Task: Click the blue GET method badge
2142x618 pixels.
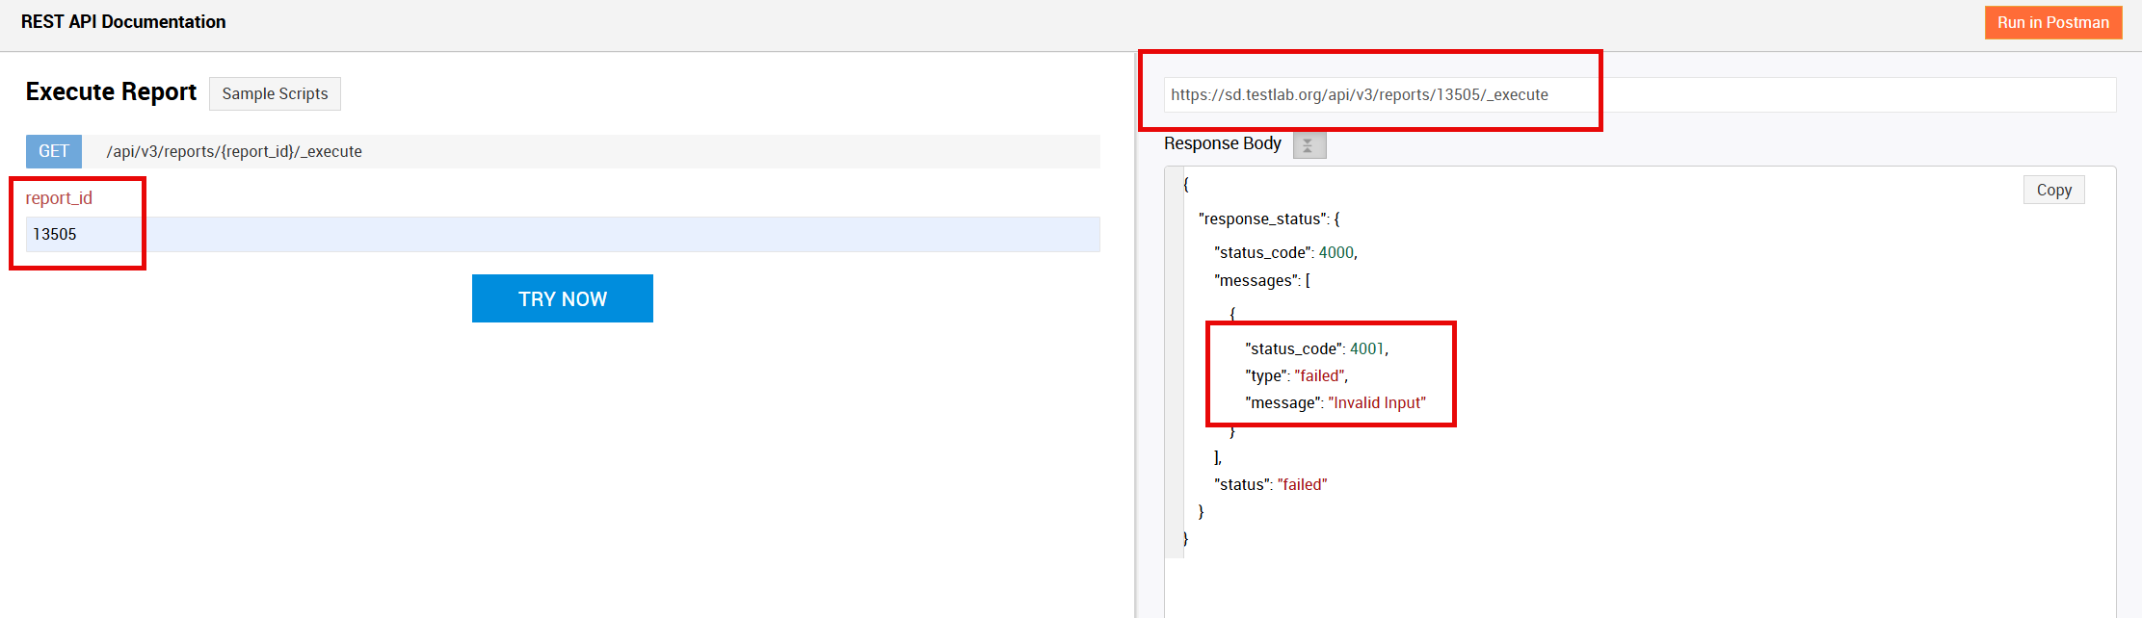Action: [x=54, y=151]
